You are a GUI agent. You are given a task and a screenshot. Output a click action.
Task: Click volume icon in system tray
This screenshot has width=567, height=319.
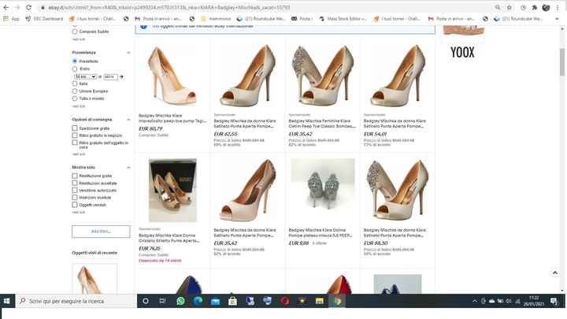tap(509, 301)
